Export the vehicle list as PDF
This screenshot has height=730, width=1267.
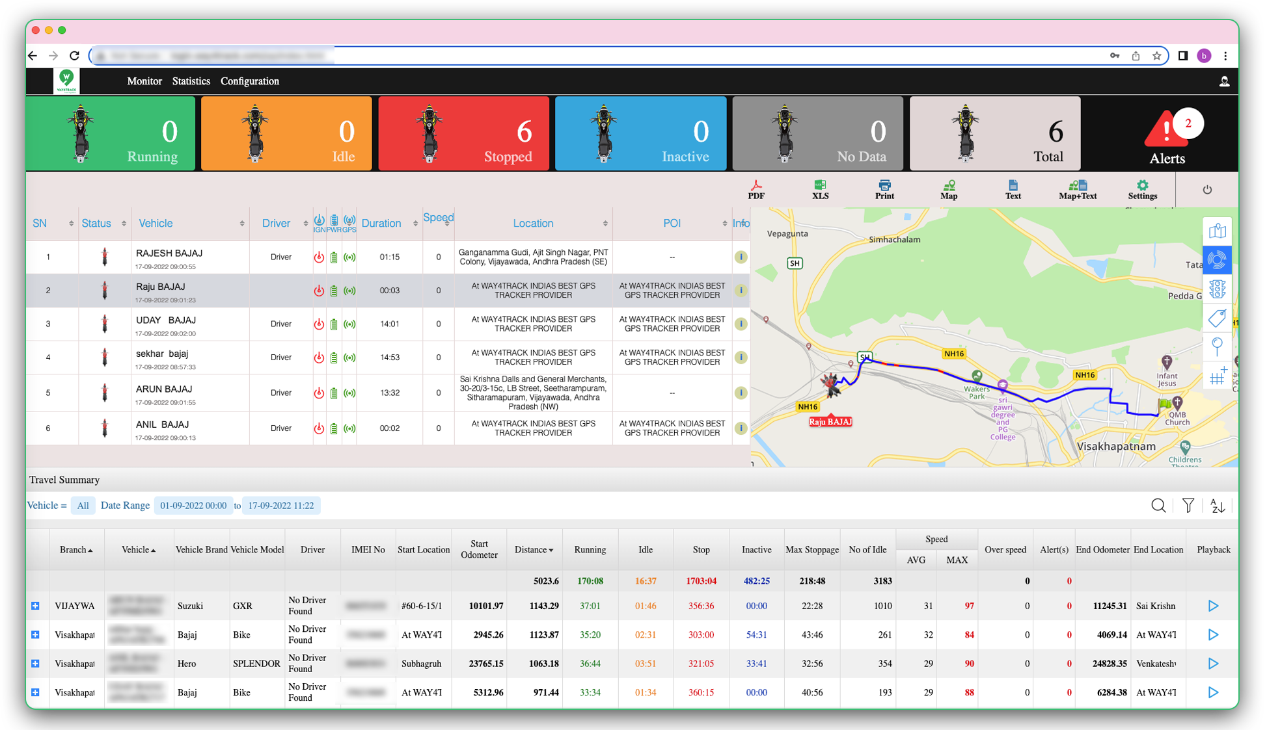[x=756, y=190]
